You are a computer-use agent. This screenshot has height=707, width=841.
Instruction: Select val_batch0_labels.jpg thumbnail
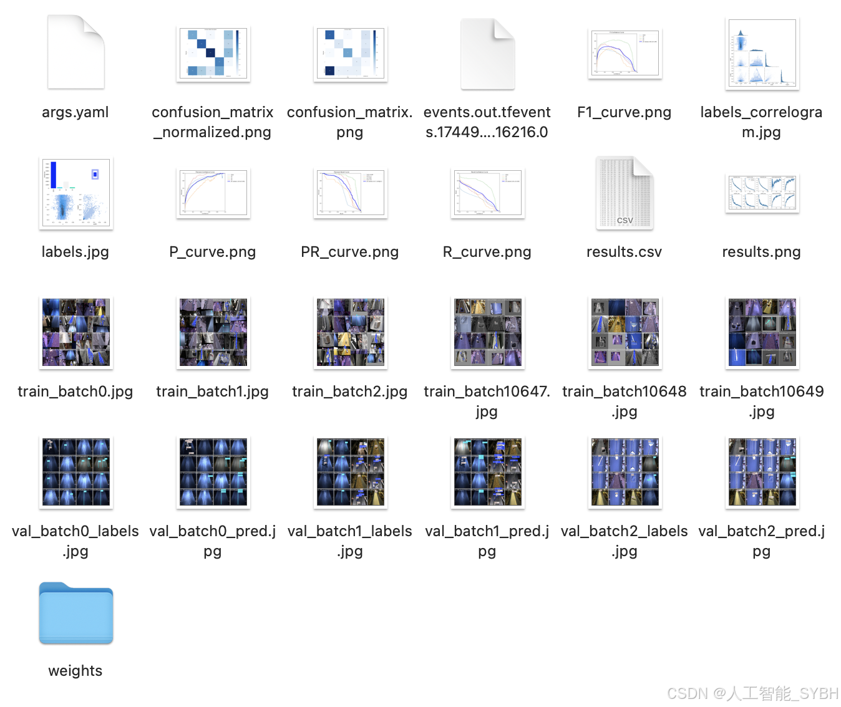point(76,472)
